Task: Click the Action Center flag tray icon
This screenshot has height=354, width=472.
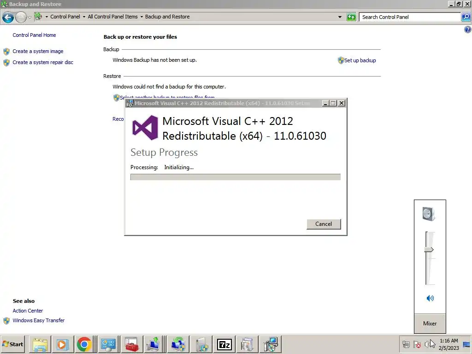Action: click(417, 344)
